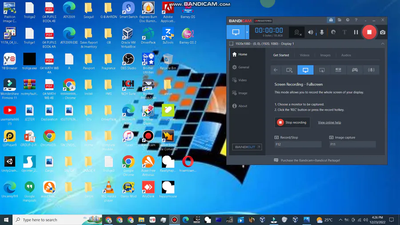Select the Oracle VM VirtualBox desktop icon
The width and height of the screenshot is (400, 225).
click(x=128, y=37)
